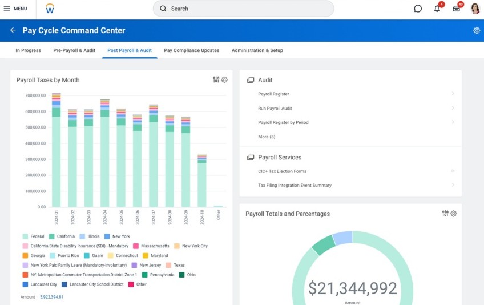This screenshot has height=305, width=484.
Task: Open CIC+ Tax Election Forms link
Action: click(x=282, y=171)
